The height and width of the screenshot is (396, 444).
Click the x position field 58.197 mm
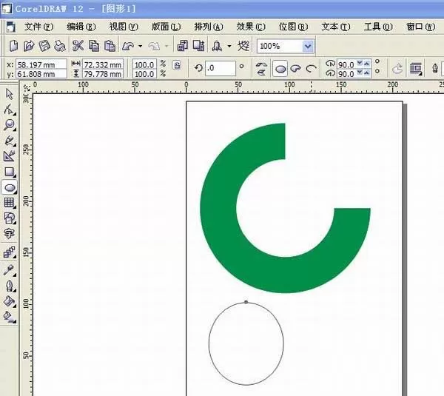click(x=41, y=64)
